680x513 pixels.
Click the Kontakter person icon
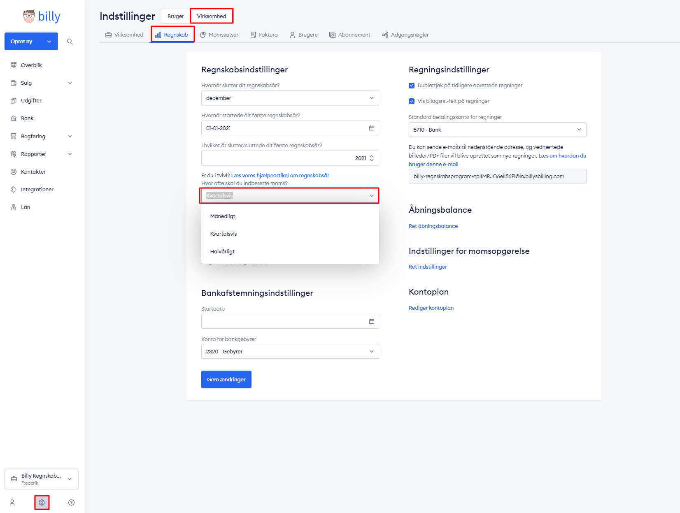pyautogui.click(x=14, y=172)
